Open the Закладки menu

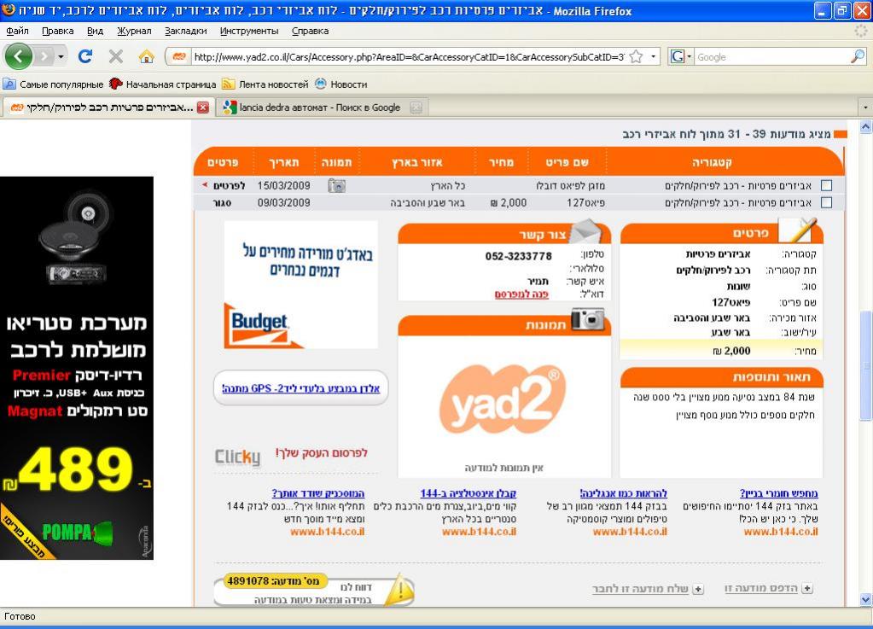tap(185, 31)
